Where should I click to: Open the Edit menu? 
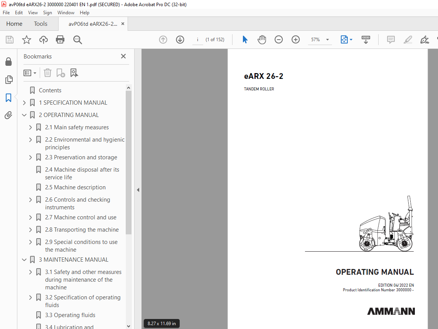(19, 13)
